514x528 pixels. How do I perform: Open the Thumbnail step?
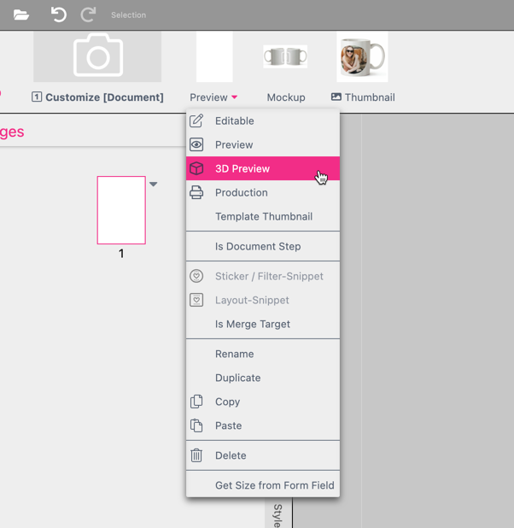pos(370,97)
